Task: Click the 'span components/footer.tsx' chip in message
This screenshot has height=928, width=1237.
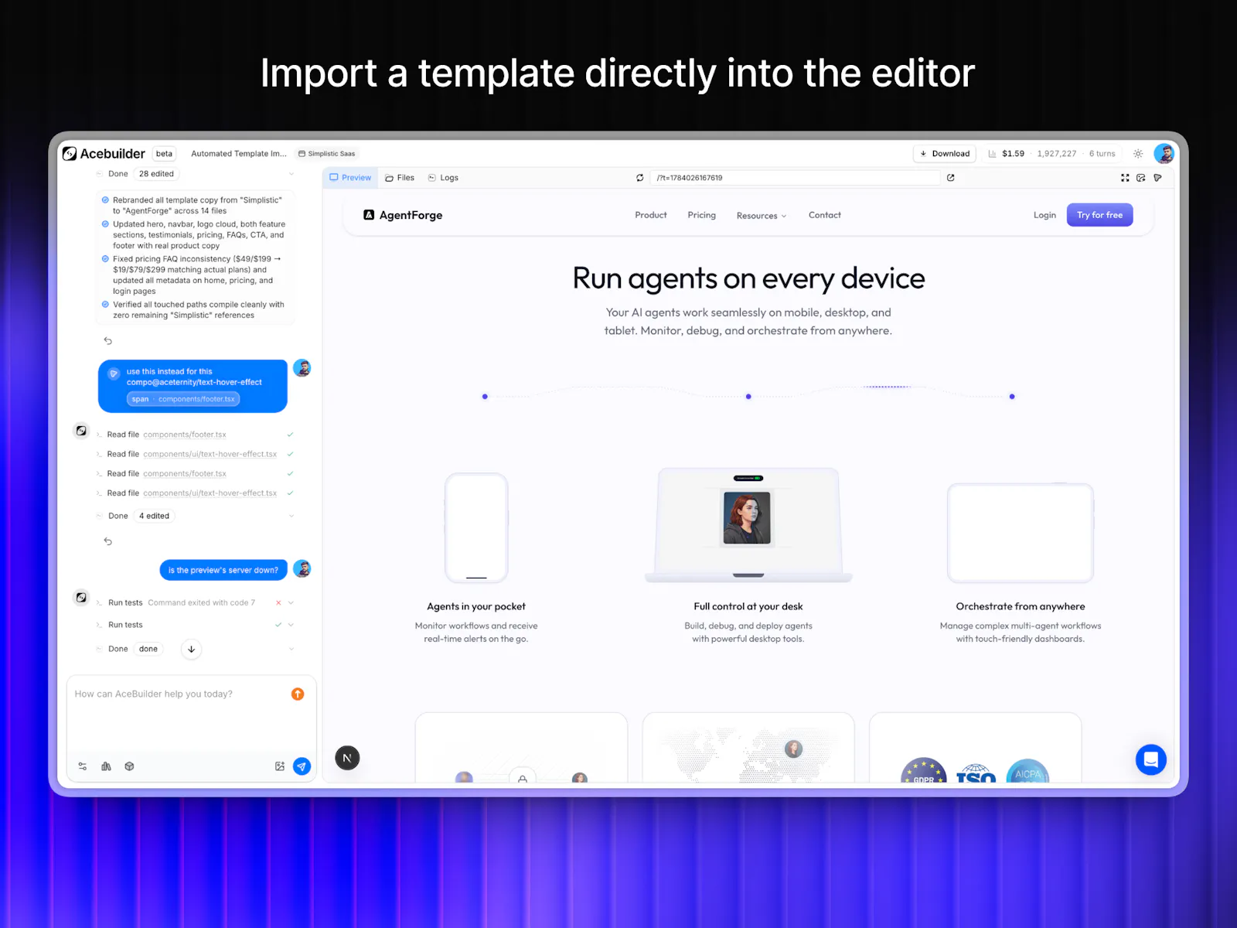Action: (x=183, y=399)
